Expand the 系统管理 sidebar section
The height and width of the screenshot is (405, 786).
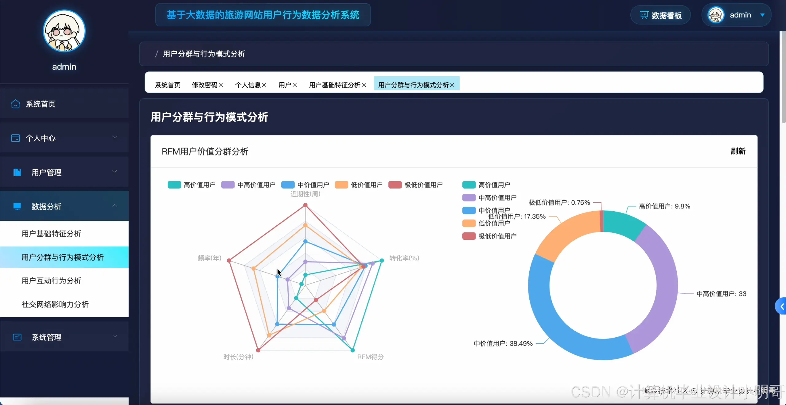pos(115,336)
